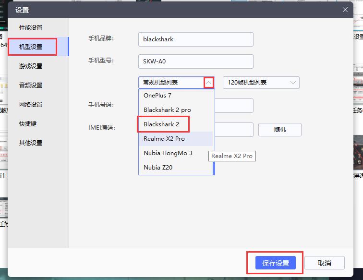The width and height of the screenshot is (363, 280).
Task: Generate random IMEI with 随机 button
Action: 279,130
